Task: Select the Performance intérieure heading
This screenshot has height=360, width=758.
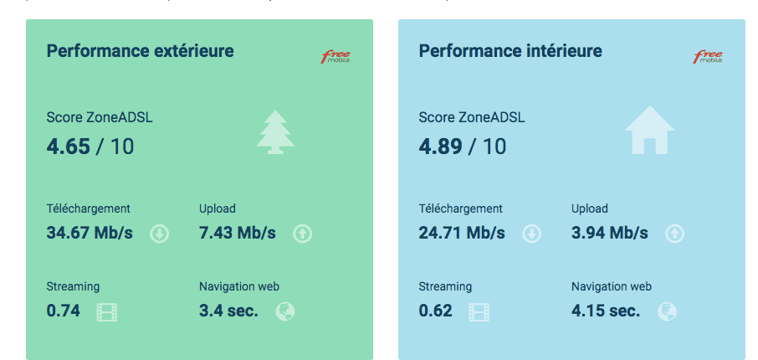Action: (510, 52)
